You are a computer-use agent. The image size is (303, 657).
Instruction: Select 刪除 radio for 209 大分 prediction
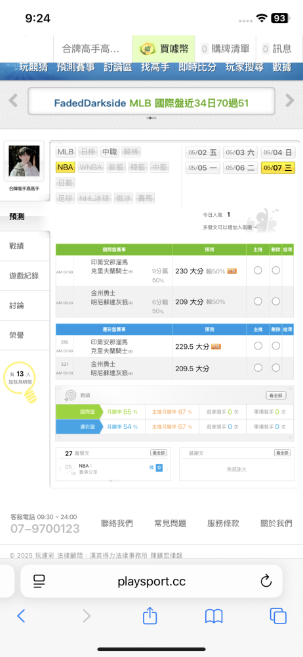pyautogui.click(x=276, y=301)
